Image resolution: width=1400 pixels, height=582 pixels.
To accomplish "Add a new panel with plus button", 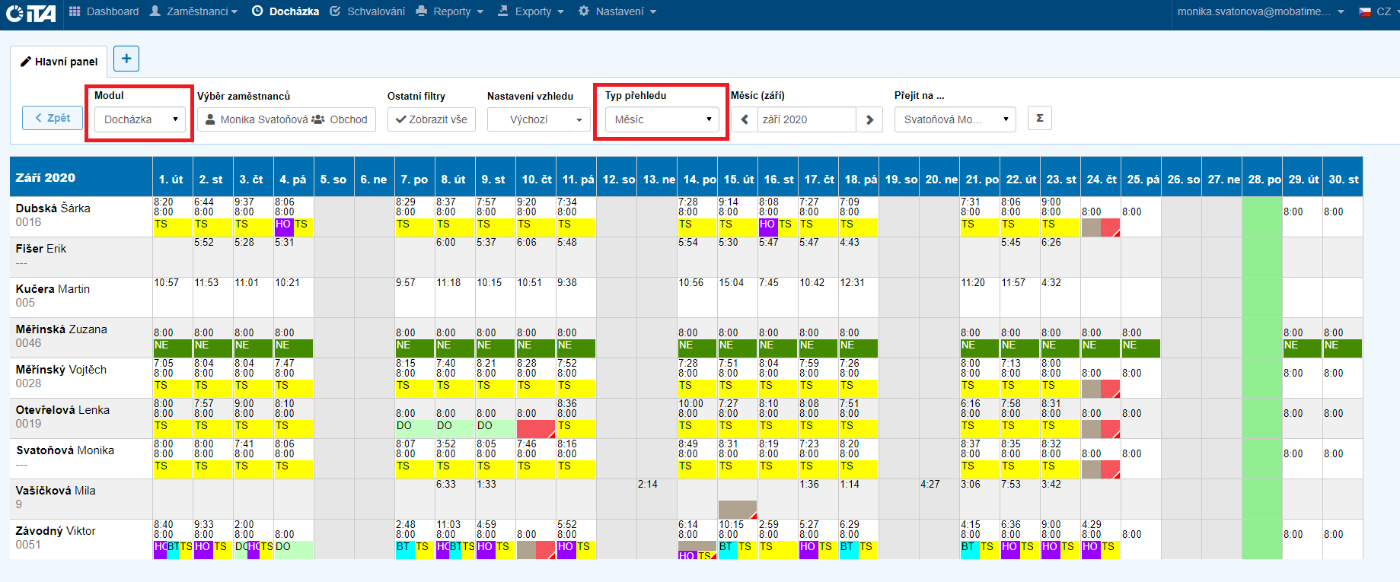I will click(126, 59).
